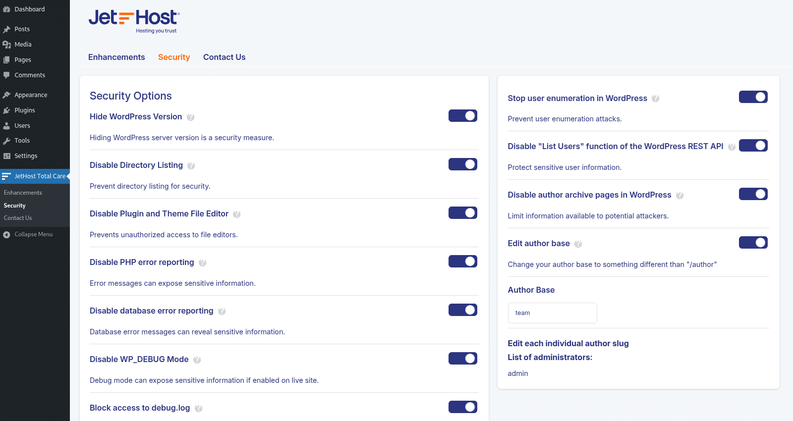Click help icon beside Disable Plugin and Theme File Editor
This screenshot has height=421, width=793.
coord(237,214)
